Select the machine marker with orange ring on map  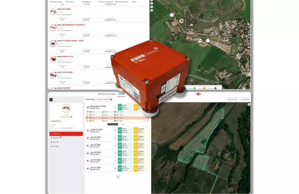point(181,21)
